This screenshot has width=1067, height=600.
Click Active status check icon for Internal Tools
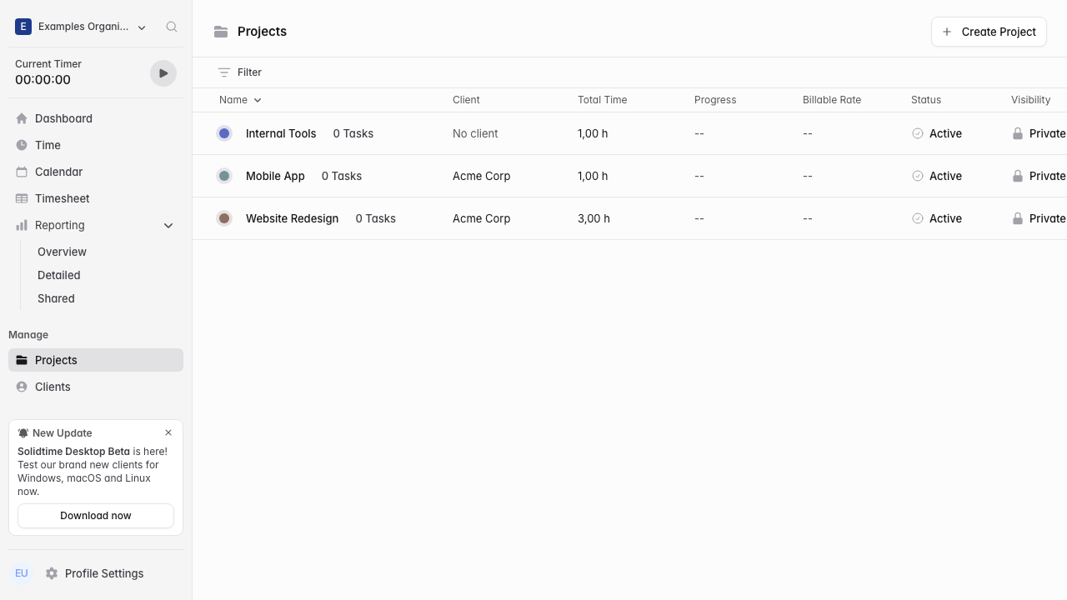(x=918, y=133)
